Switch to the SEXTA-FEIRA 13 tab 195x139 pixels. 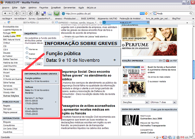(x=31, y=23)
